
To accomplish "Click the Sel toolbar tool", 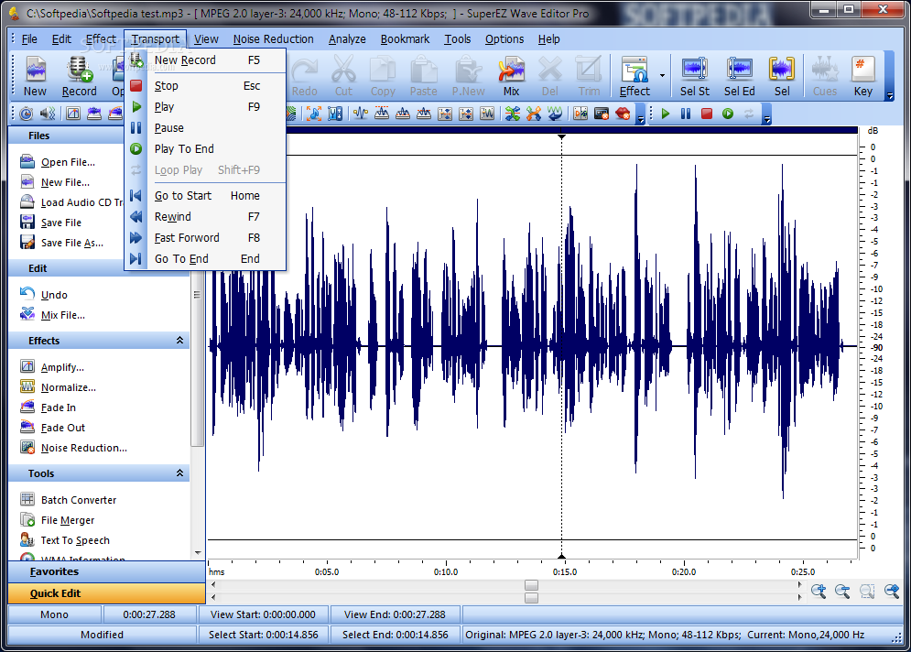I will click(x=782, y=76).
